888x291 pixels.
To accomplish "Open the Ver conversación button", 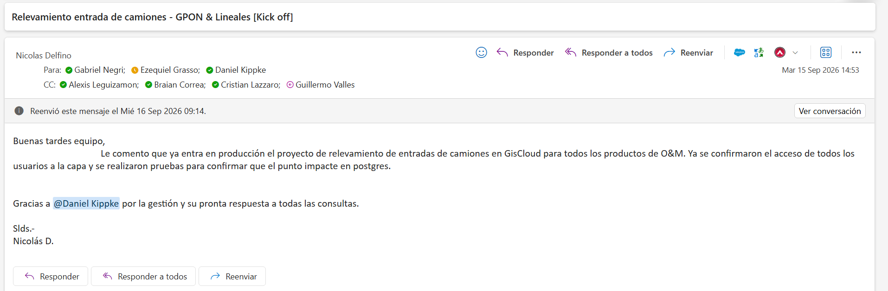I will (x=830, y=111).
